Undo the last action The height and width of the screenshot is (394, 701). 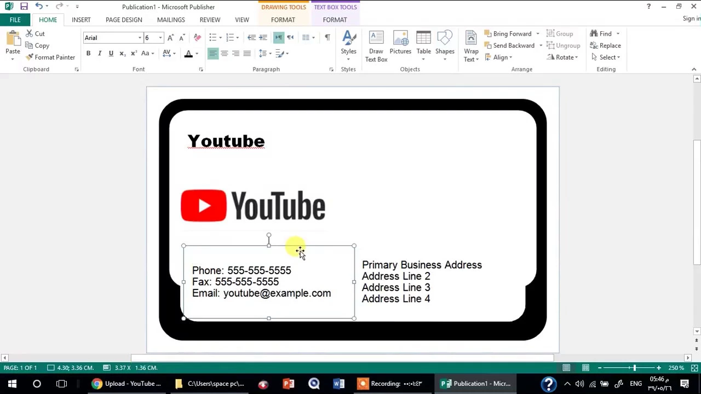pyautogui.click(x=39, y=7)
